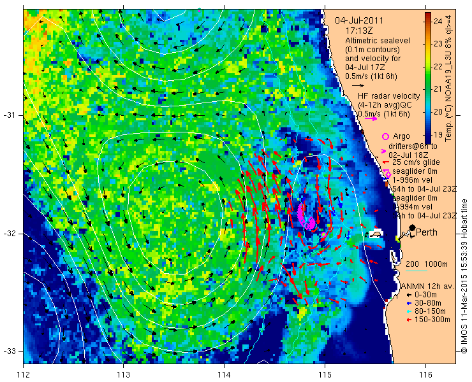This screenshot has height=382, width=472.
Task: Click the black altimetric velocity scale arrow
Action: coord(358,86)
